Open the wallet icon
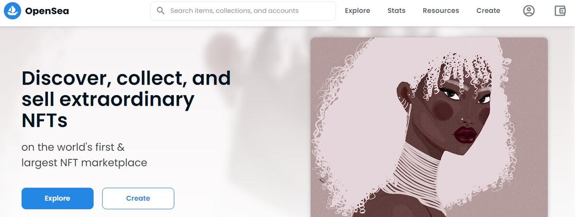Screen dimensions: 575x217 click(x=560, y=11)
